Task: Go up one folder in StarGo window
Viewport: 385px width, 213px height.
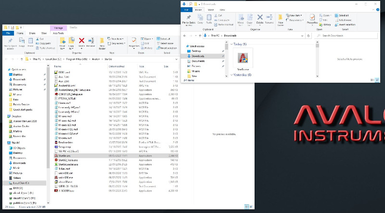Action: pyautogui.click(x=22, y=59)
